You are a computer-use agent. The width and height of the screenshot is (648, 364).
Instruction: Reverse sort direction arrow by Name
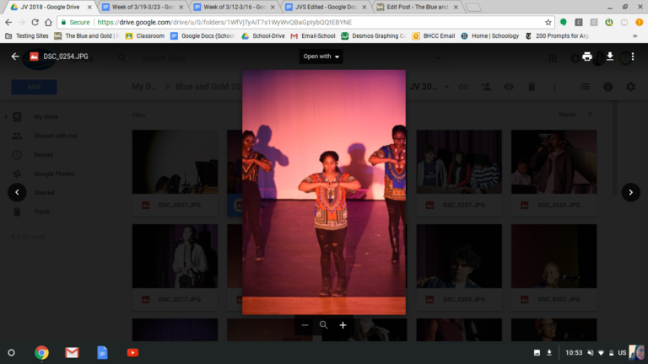(590, 115)
